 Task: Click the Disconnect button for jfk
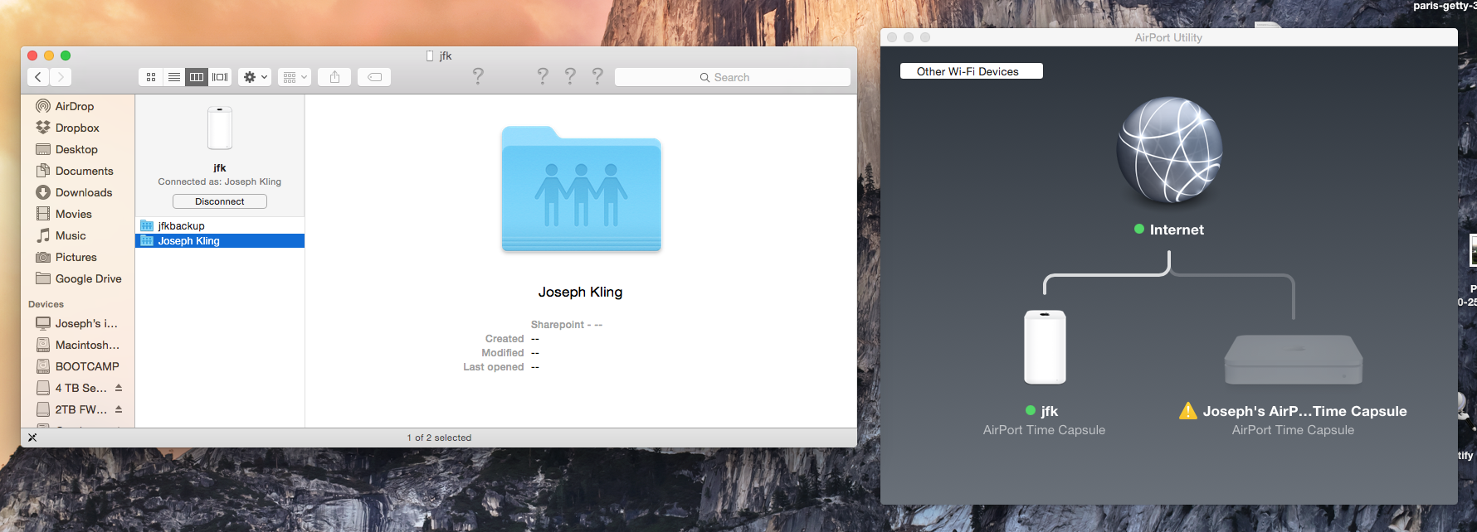220,201
